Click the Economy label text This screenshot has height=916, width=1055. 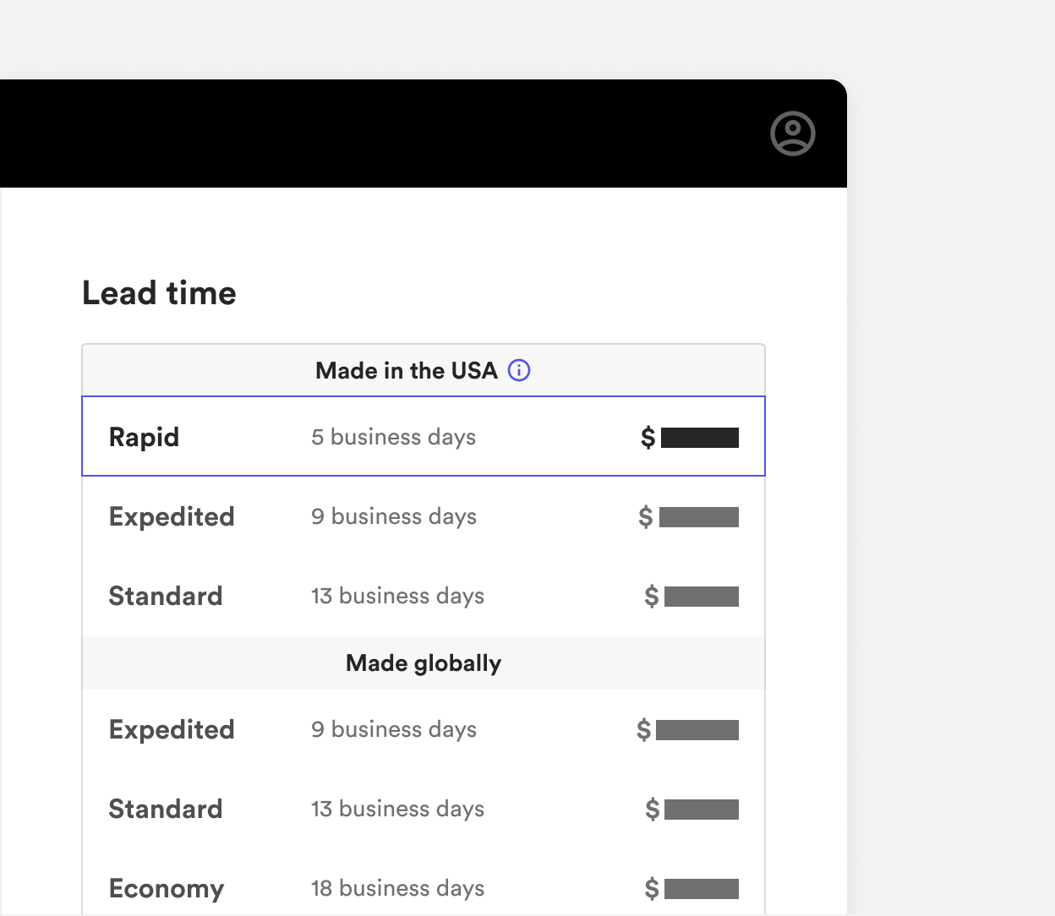pos(167,888)
